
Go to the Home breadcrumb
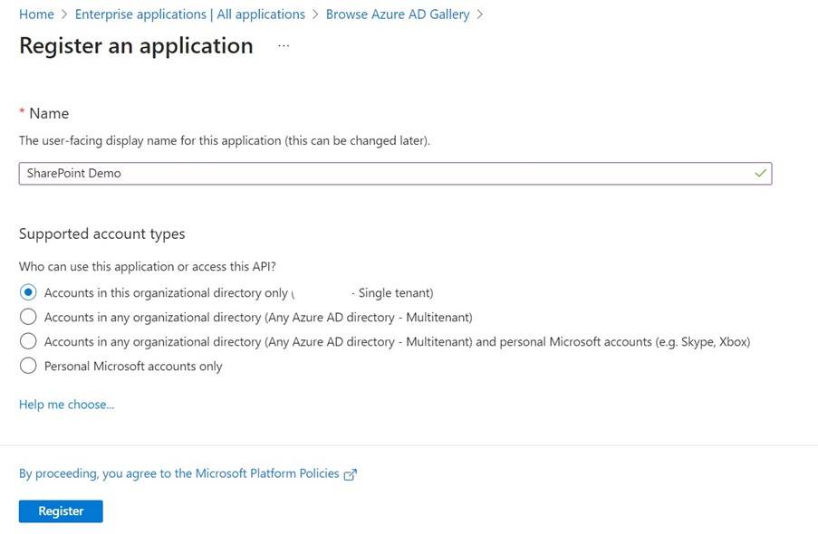(x=36, y=14)
